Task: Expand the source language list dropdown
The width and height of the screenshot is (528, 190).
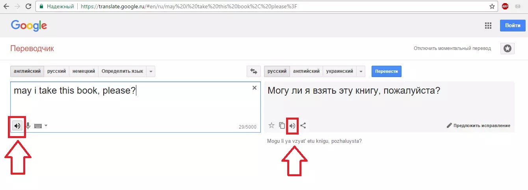Action: pos(151,71)
